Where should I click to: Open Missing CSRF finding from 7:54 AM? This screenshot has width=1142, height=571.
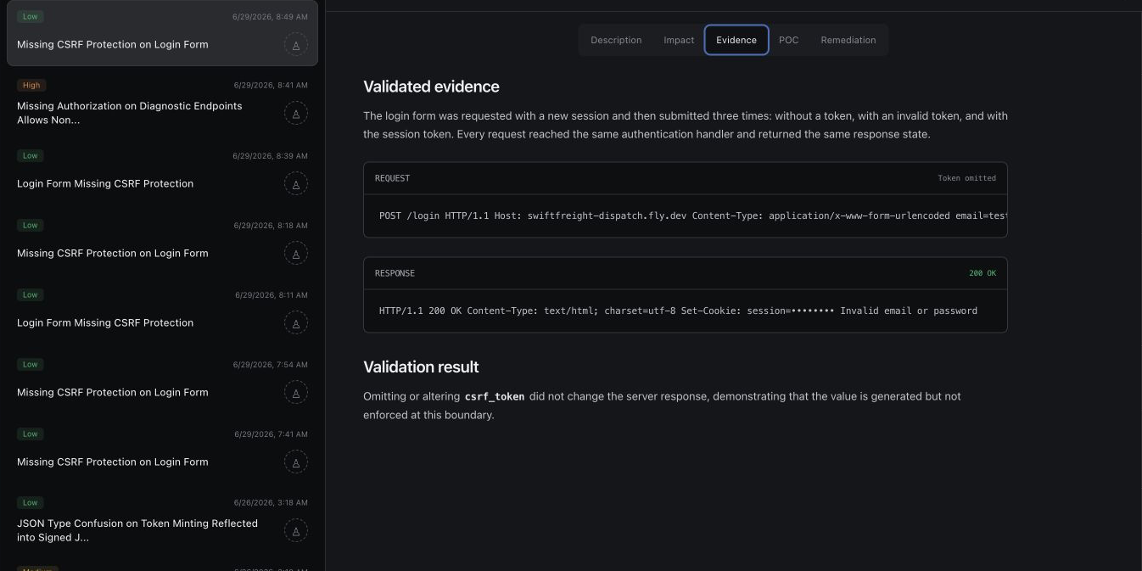pyautogui.click(x=162, y=381)
